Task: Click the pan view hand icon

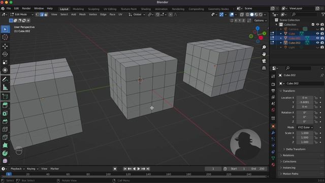Action: 264,54
